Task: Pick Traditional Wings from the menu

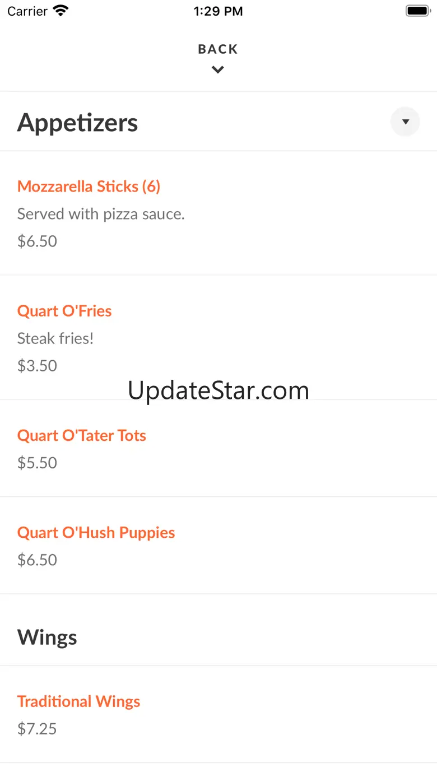Action: 78,701
